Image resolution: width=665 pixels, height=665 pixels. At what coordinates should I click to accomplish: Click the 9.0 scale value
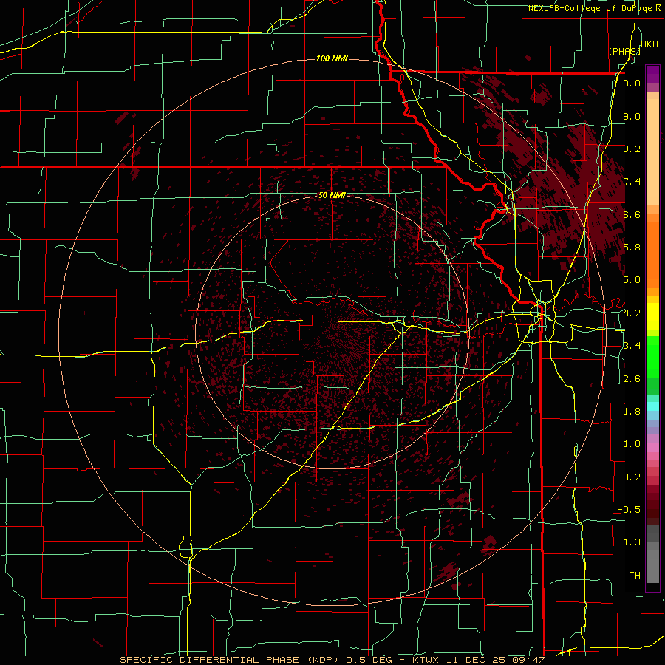click(x=632, y=116)
